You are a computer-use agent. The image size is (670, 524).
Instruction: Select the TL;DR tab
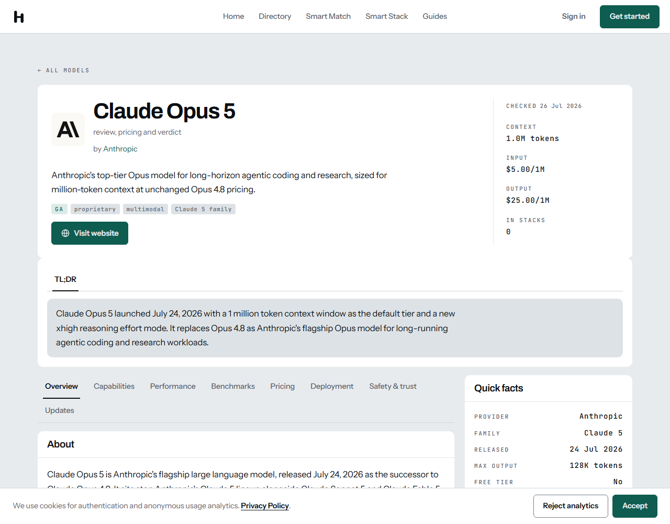[x=65, y=279]
